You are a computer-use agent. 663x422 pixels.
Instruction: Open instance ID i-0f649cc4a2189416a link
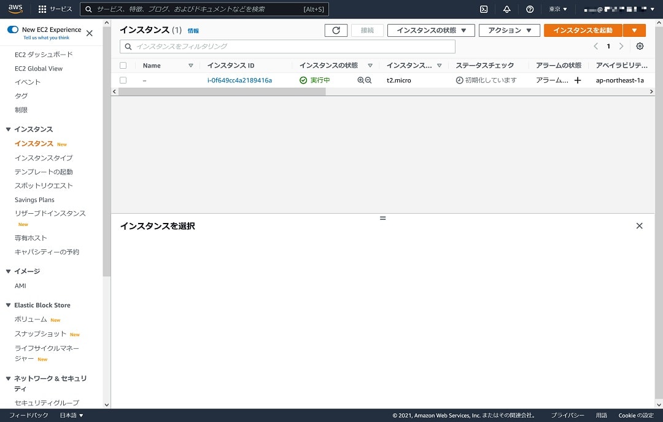point(239,80)
